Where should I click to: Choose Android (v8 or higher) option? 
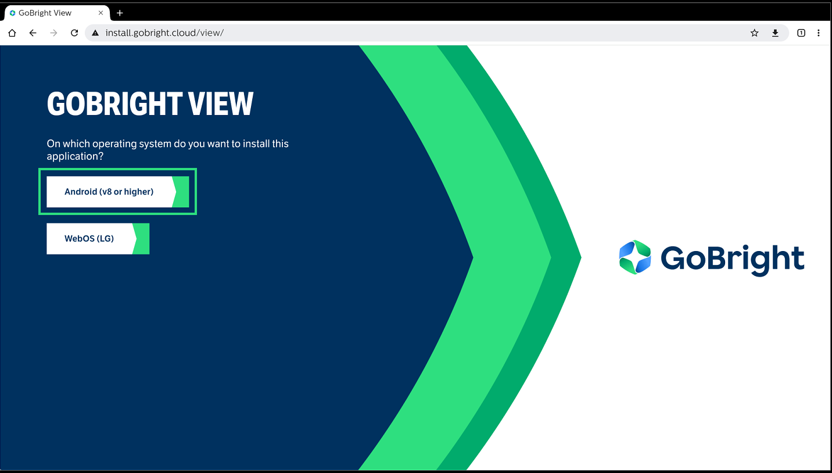[x=109, y=192]
